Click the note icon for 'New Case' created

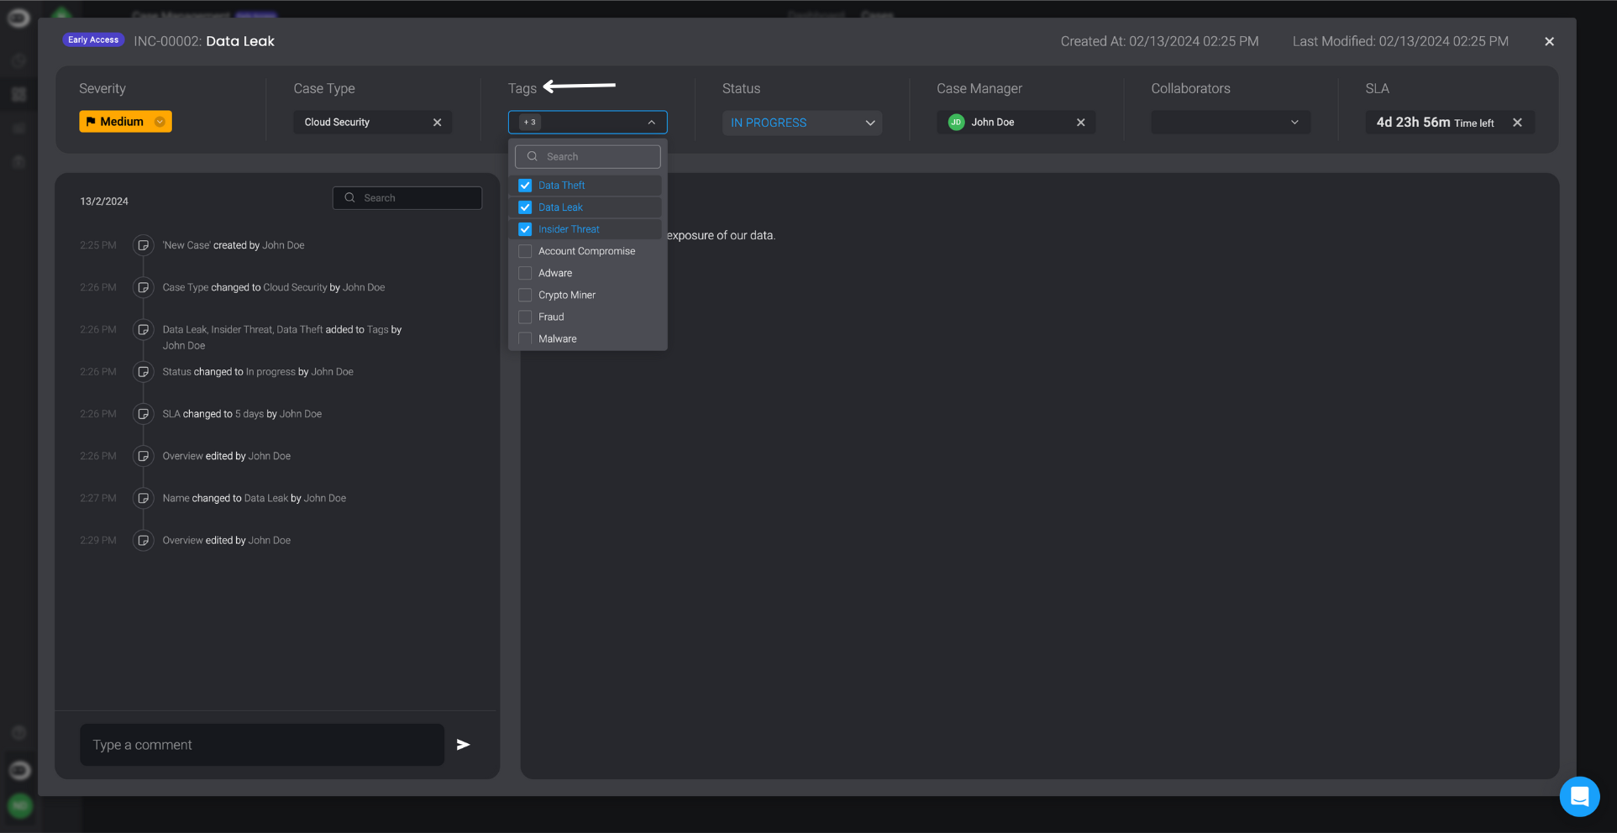pyautogui.click(x=144, y=245)
